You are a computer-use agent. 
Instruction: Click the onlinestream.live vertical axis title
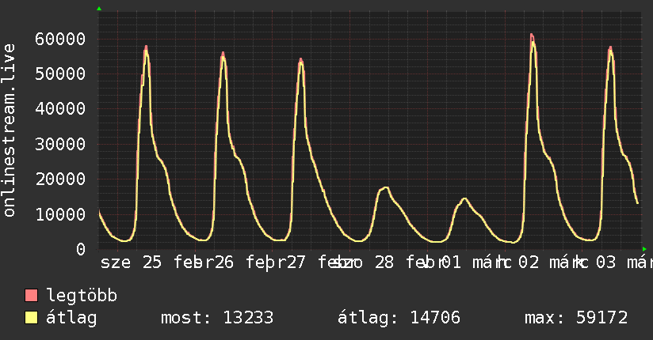[10, 130]
